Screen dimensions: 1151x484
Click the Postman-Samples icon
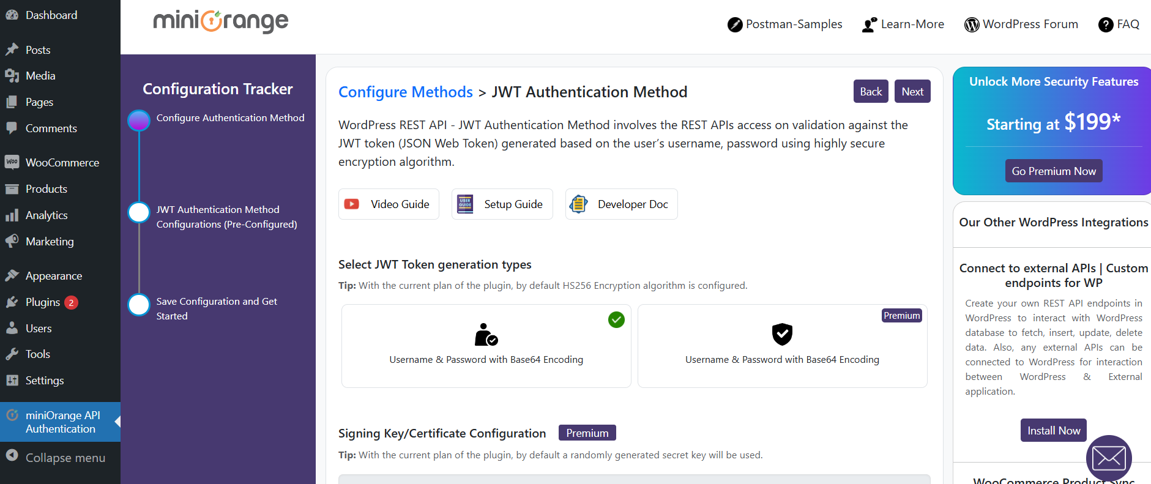[735, 25]
